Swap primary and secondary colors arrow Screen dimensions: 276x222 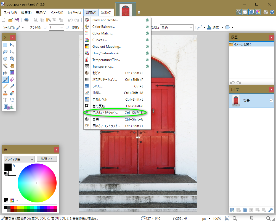[x=14, y=166]
